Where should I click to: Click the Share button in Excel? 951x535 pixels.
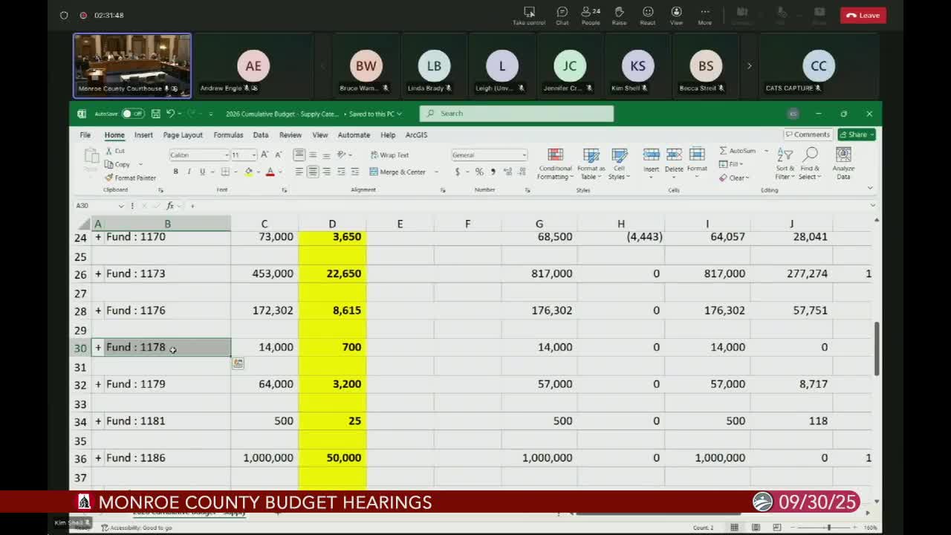pyautogui.click(x=855, y=134)
